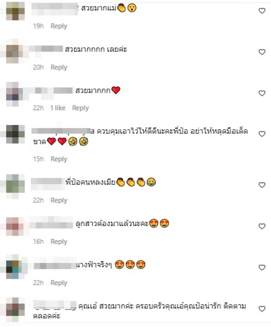Like the 19h comment with the heart icon
The width and height of the screenshot is (271, 327).
[262, 11]
